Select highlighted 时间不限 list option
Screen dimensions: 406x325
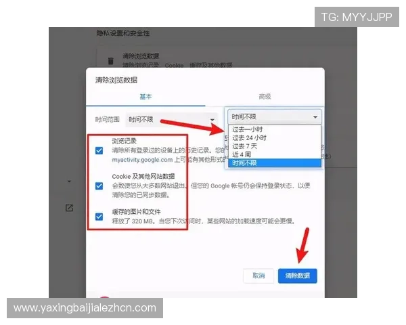coord(275,163)
